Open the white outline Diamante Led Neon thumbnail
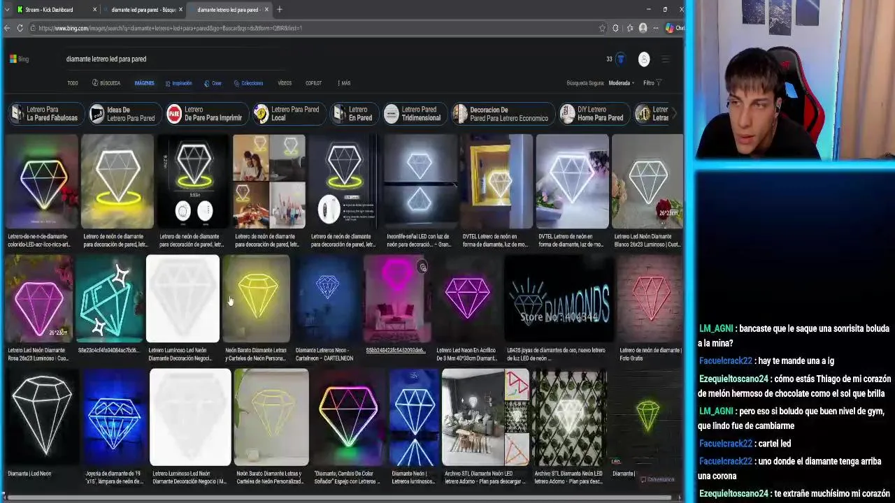 [42, 418]
